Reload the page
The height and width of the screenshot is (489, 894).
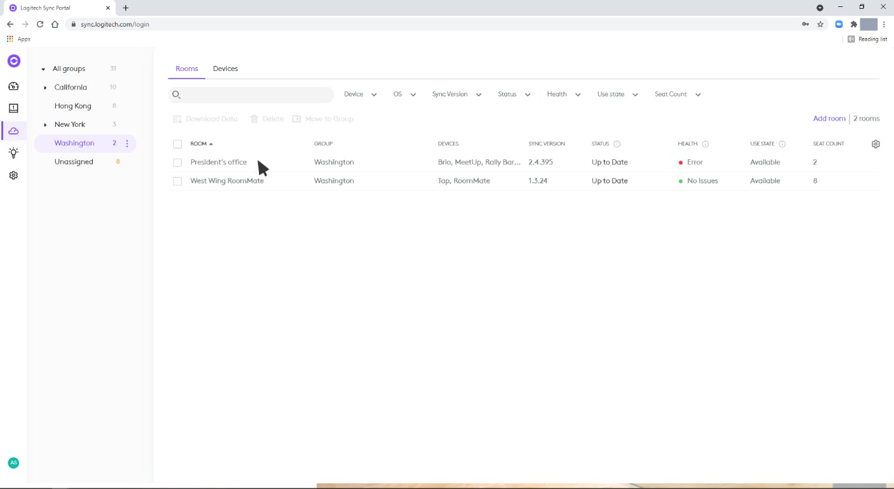click(x=40, y=24)
